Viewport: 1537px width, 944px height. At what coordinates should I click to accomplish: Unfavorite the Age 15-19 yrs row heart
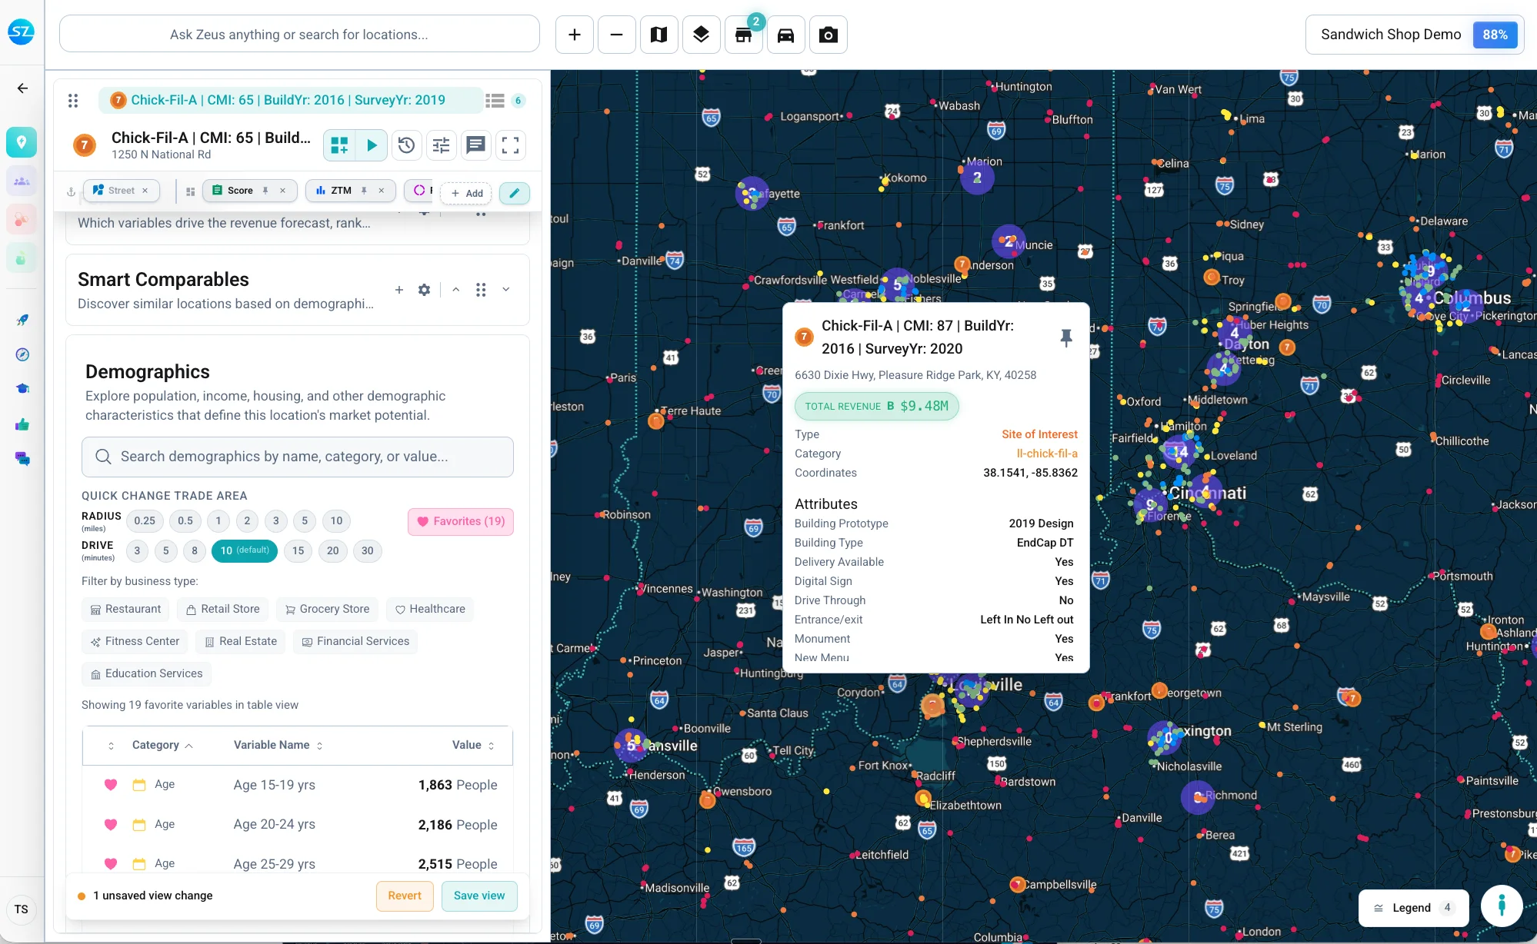111,785
